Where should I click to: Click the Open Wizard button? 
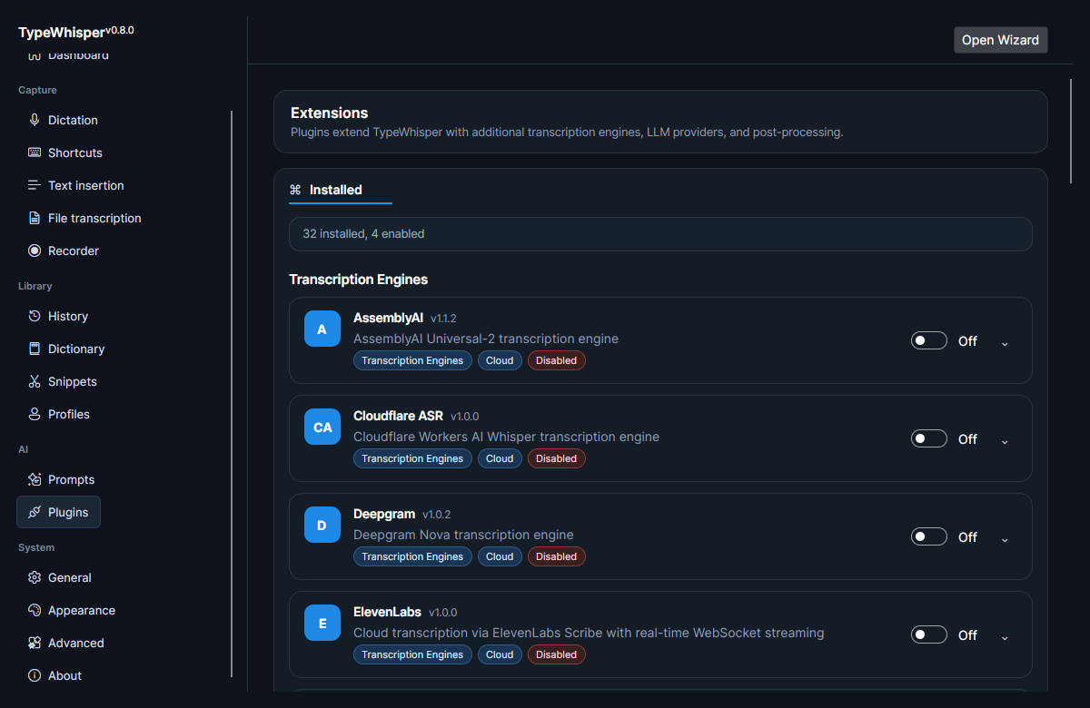point(1000,40)
